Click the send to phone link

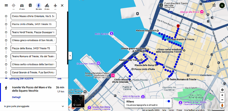click(60, 79)
